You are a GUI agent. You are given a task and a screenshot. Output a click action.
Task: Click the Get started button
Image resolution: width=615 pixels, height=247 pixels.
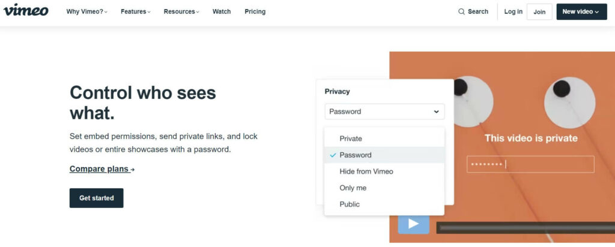coord(96,198)
